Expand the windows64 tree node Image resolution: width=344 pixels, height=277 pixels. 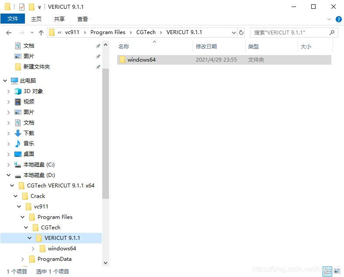click(33, 249)
